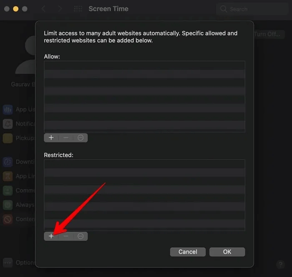Open the show-all grid icon
This screenshot has width=292, height=277.
tap(78, 9)
